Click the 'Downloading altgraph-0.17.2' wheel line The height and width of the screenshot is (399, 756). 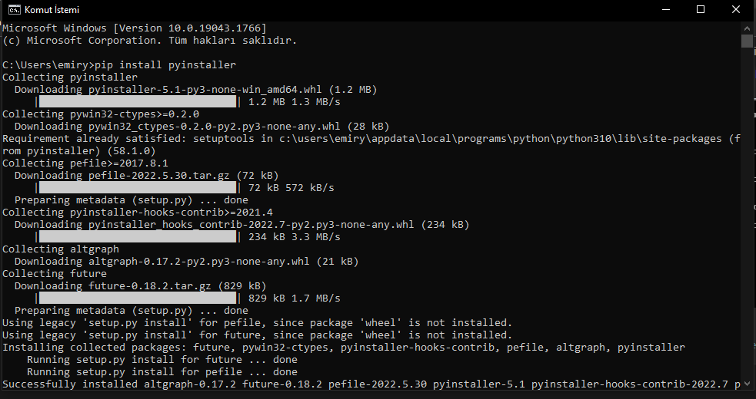point(186,261)
